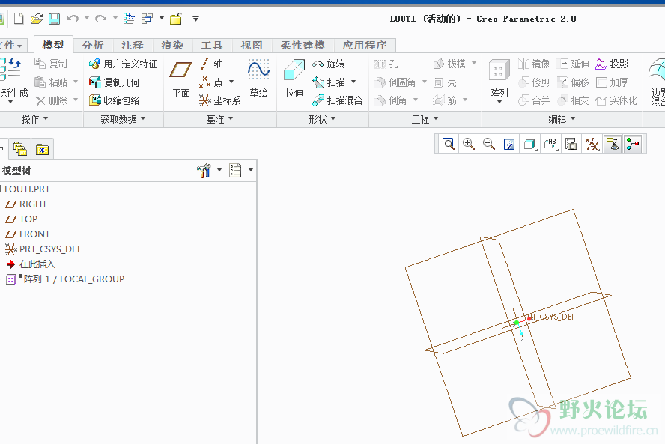Screen dimensions: 665x444
Task: Open the display style menu
Action: coord(529,145)
